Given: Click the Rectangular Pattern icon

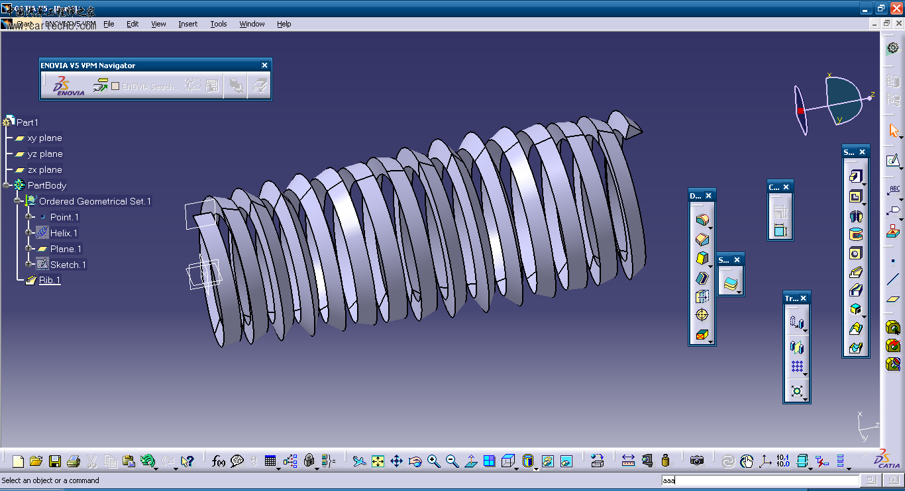Looking at the screenshot, I should tap(797, 367).
